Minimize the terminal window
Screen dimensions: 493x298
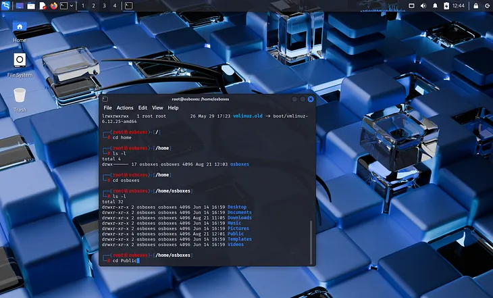tap(294, 99)
